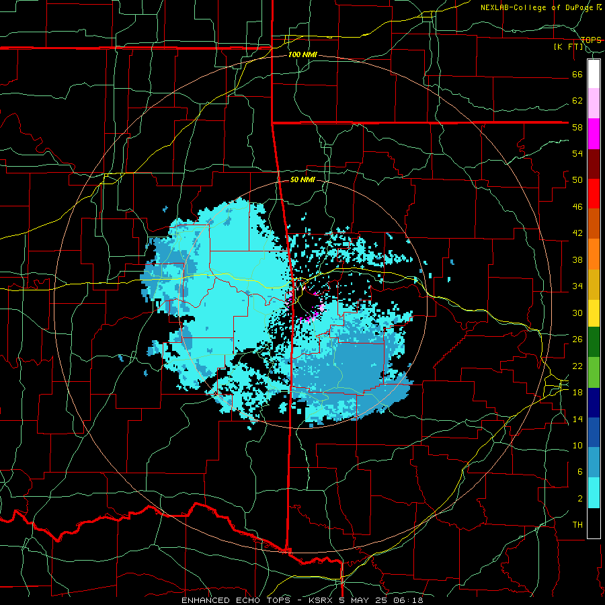Select the cyan legend swatch near value 2
The image size is (605, 605).
(594, 493)
